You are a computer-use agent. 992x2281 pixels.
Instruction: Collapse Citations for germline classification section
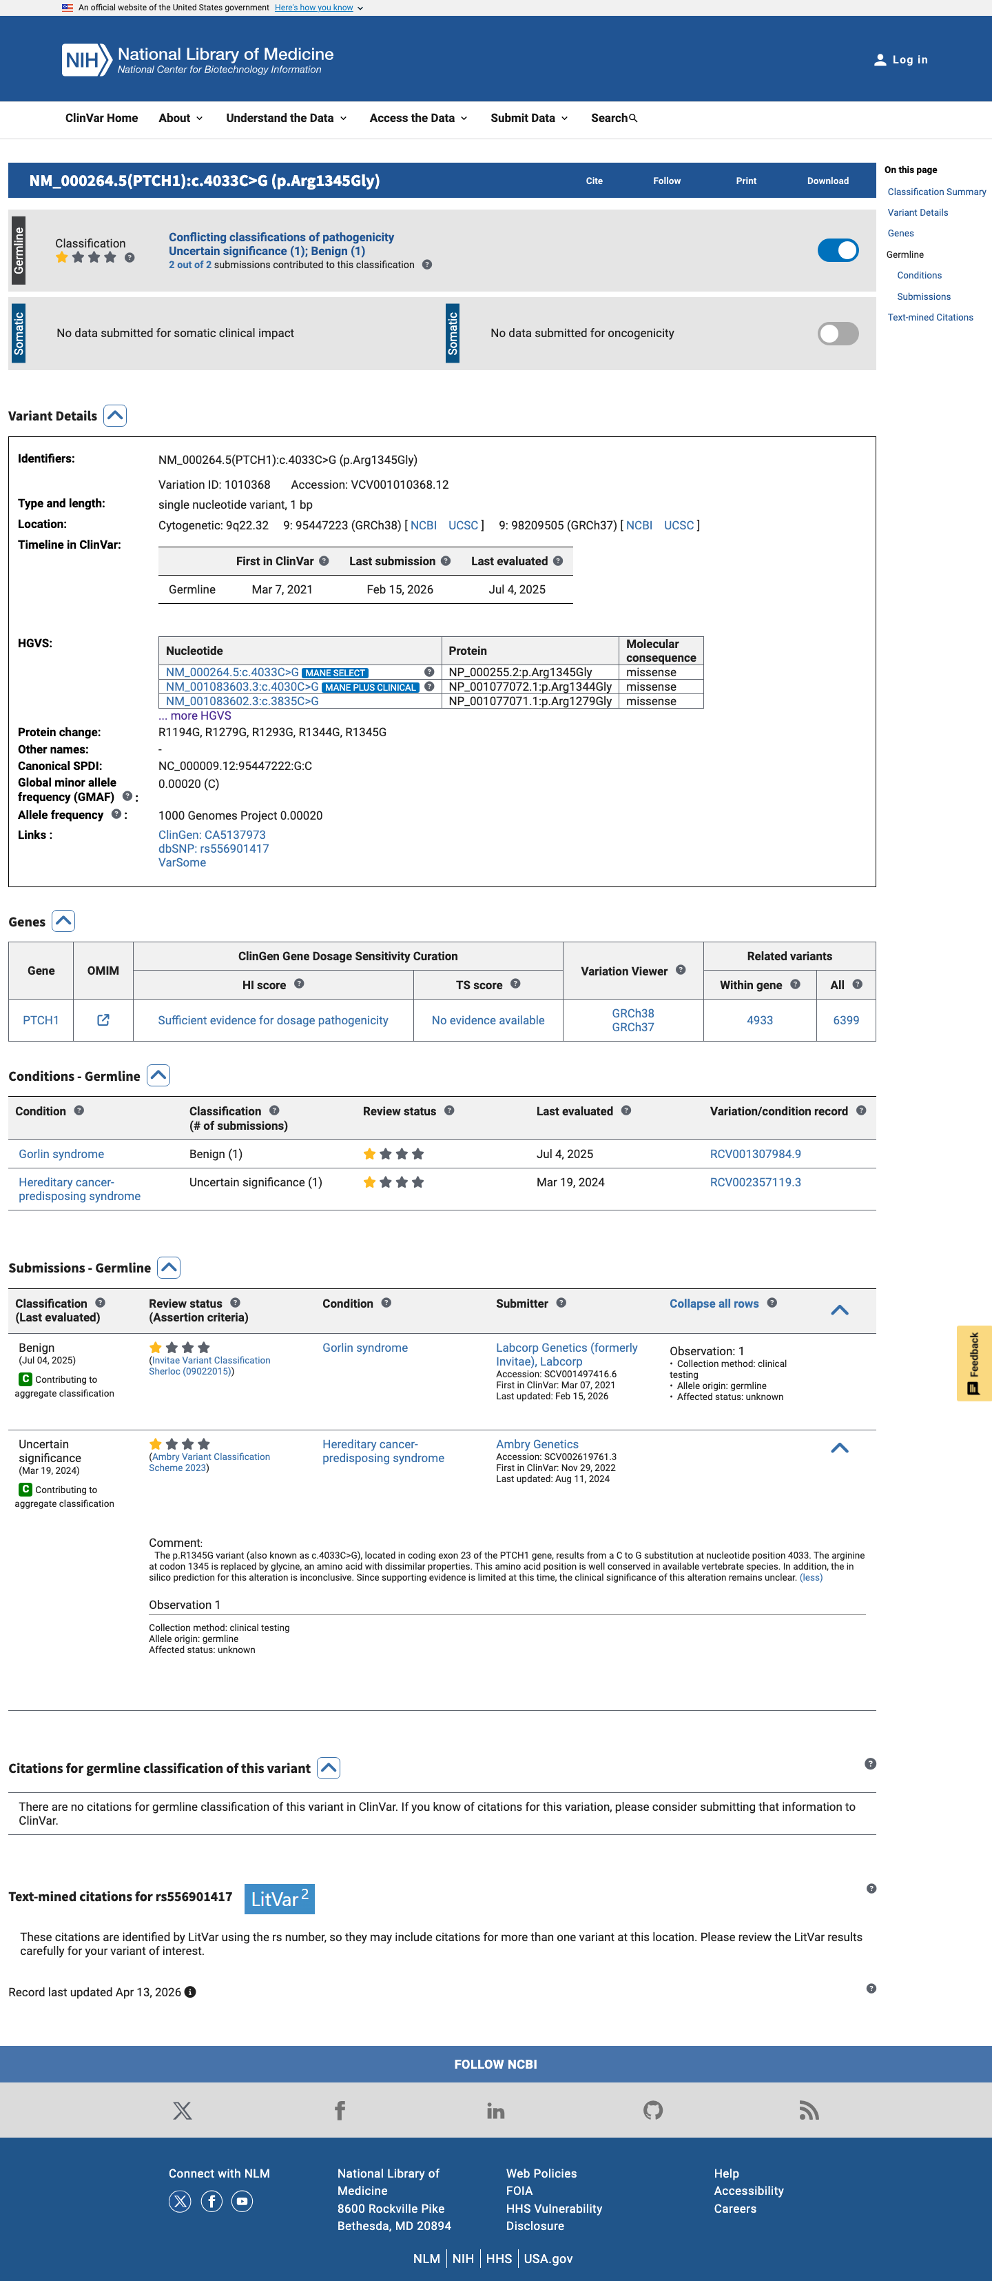[x=329, y=1768]
